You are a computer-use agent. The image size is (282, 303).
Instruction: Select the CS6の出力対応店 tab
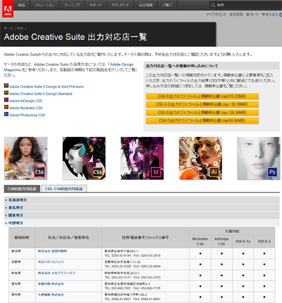[x=22, y=189]
